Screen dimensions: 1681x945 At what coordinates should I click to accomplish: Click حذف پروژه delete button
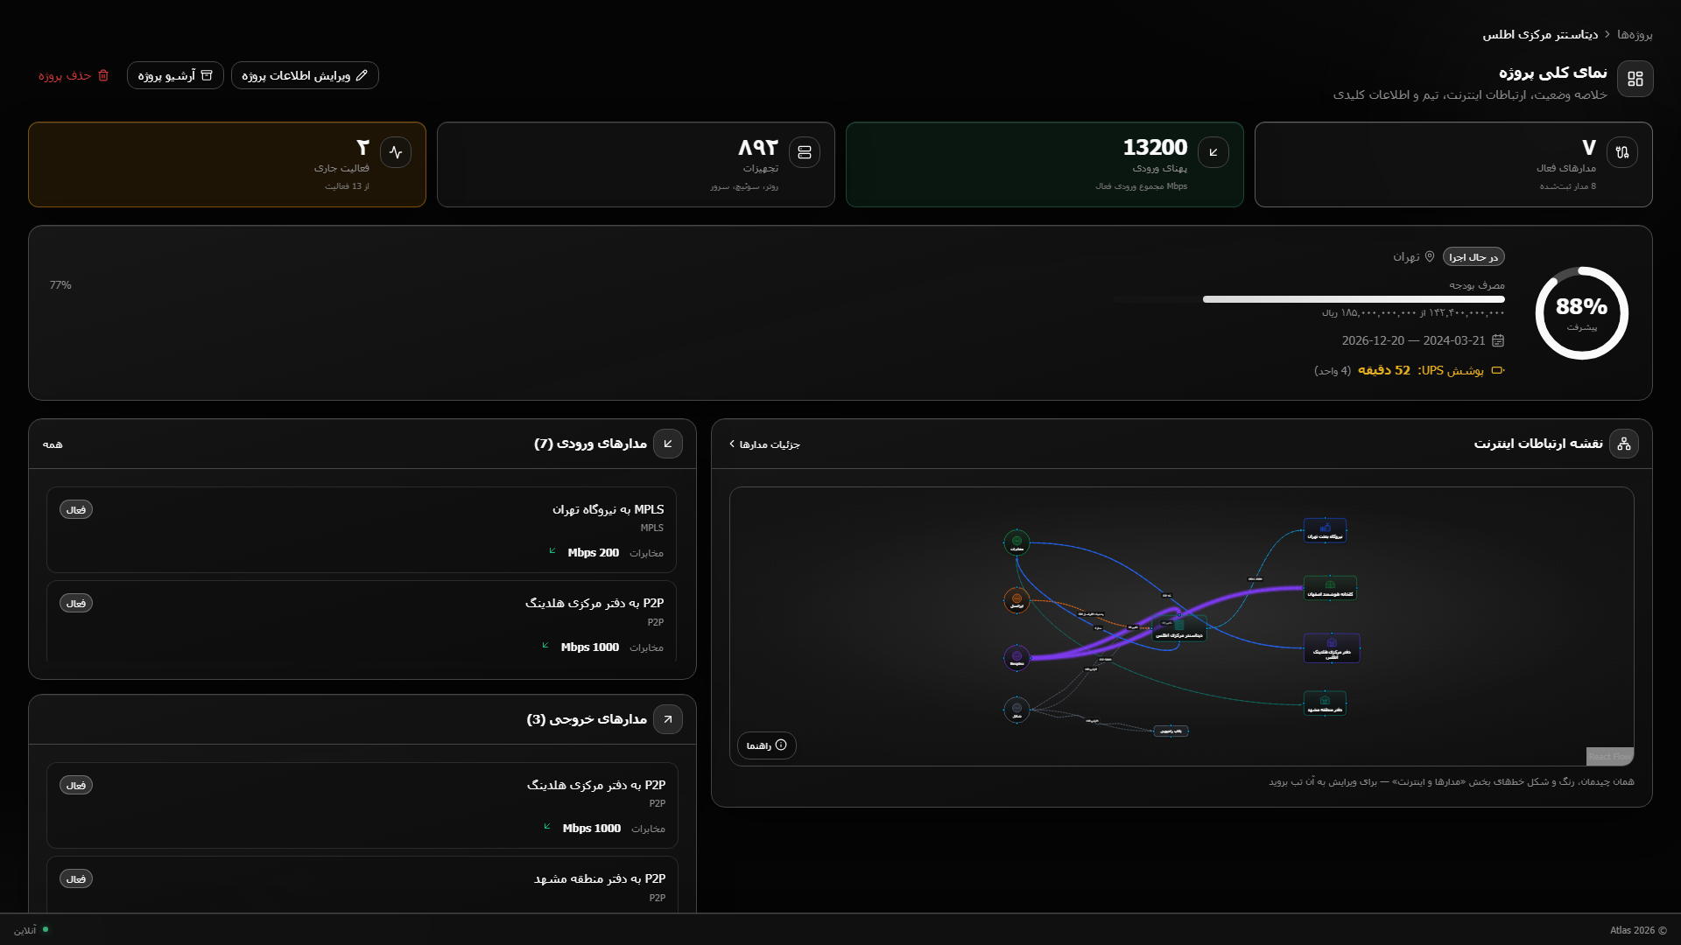(x=74, y=75)
